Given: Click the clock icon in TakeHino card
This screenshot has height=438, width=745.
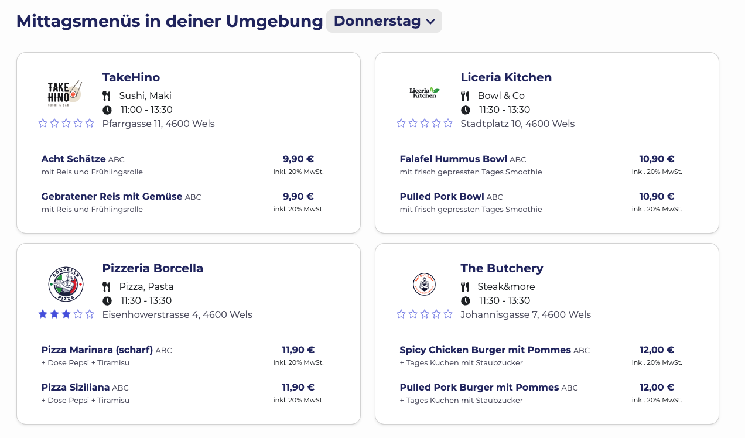Looking at the screenshot, I should [107, 109].
